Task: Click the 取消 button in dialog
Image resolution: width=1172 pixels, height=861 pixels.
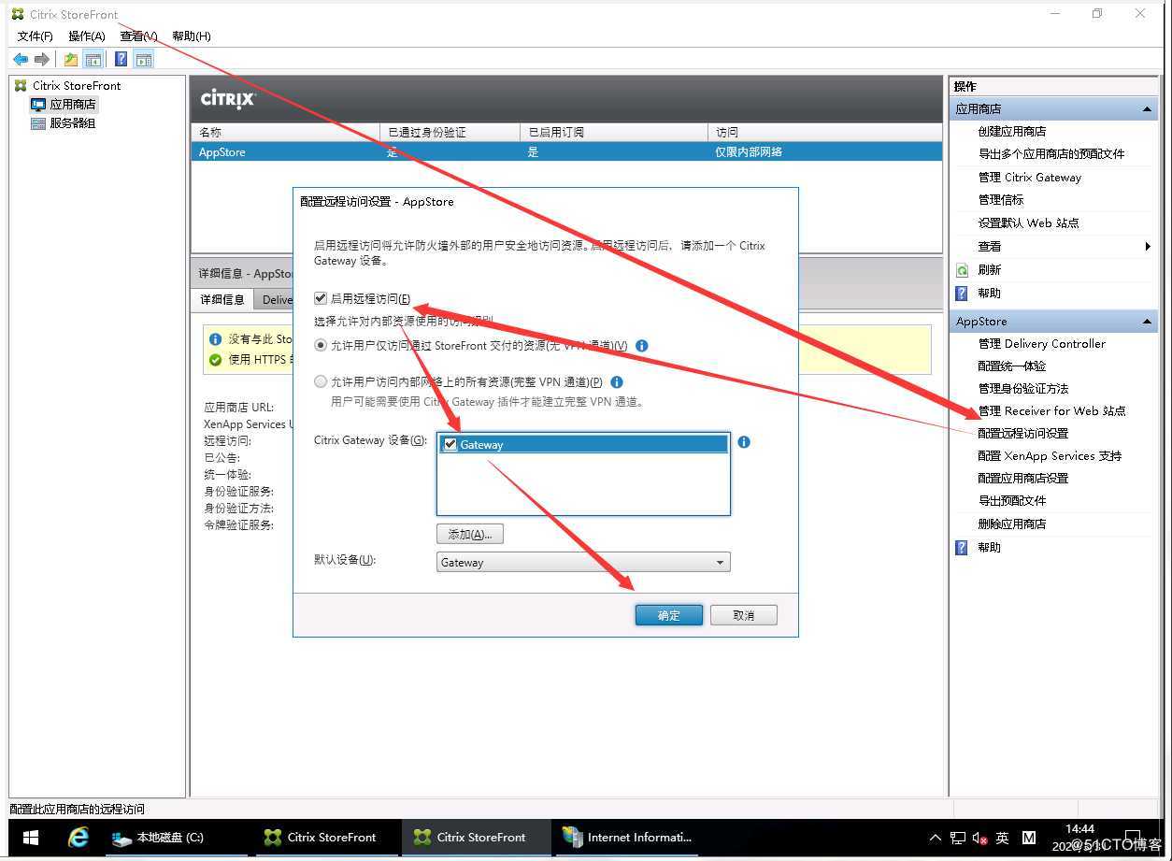Action: pyautogui.click(x=744, y=615)
